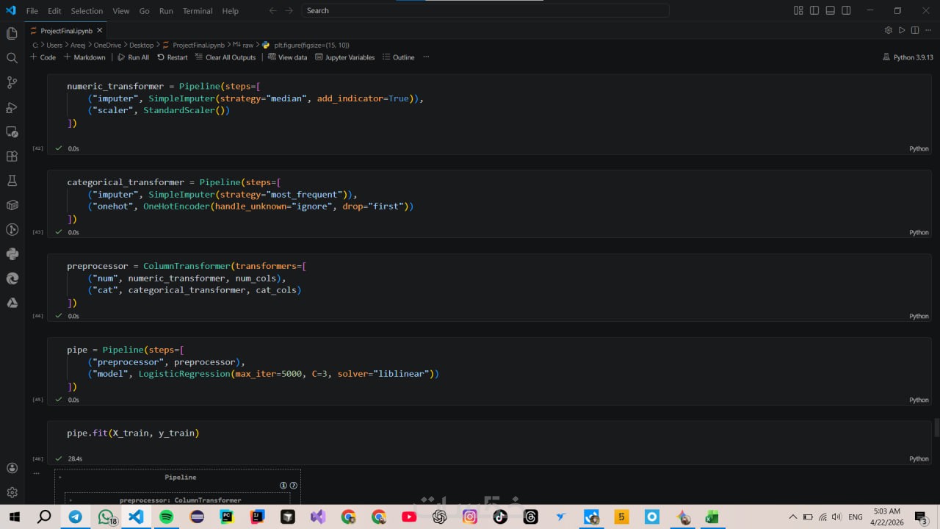Open more actions in the editor title bar

click(x=928, y=30)
